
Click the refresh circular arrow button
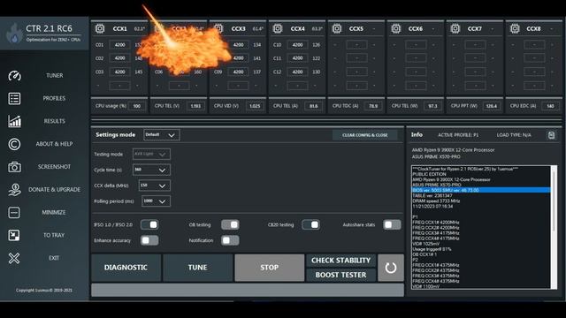click(x=391, y=268)
